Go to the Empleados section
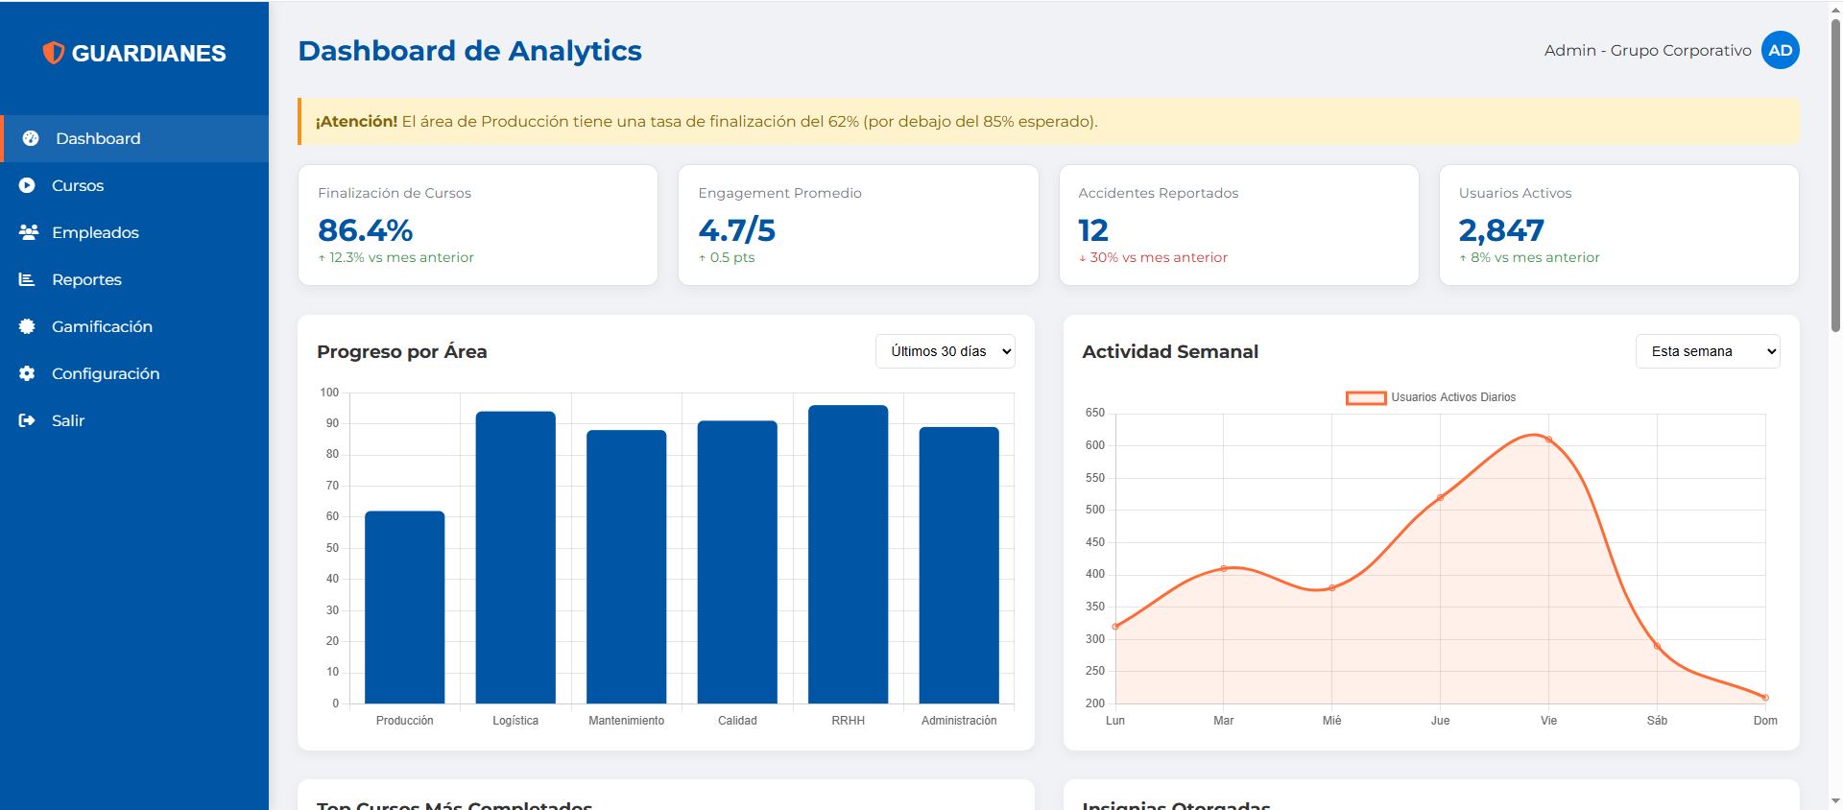Screen dimensions: 1843x810 tap(95, 232)
